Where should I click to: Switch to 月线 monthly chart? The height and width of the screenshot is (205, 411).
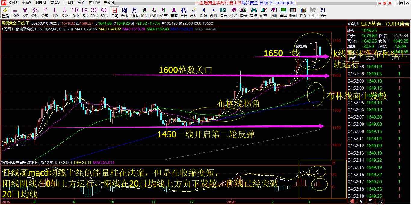(x=134, y=12)
